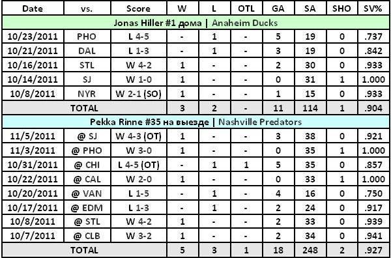Select the L 4-5 (OT) score cell
The width and height of the screenshot is (391, 258).
tap(138, 165)
